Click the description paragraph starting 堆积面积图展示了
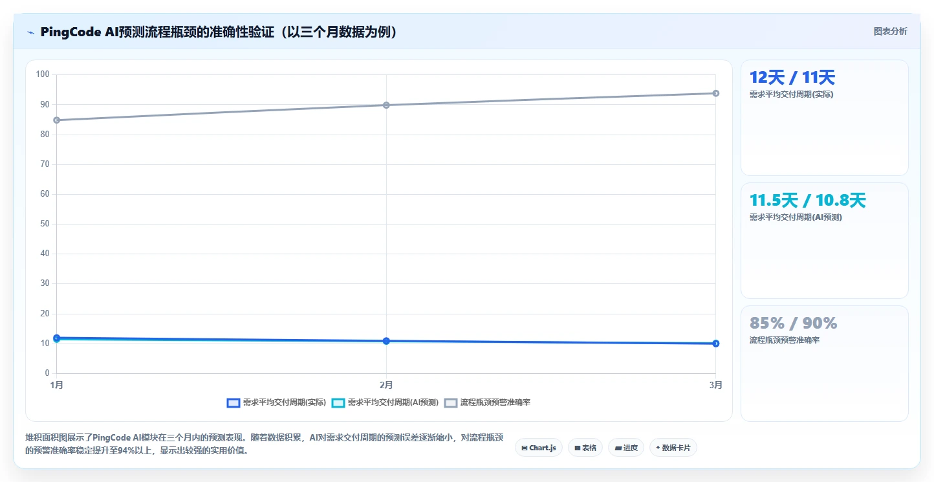The height and width of the screenshot is (482, 934). coord(265,444)
